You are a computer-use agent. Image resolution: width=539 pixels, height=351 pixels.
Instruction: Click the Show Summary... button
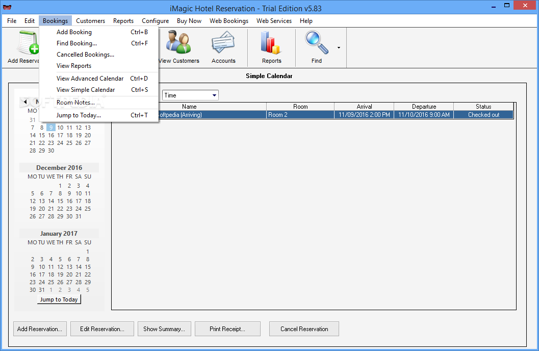pyautogui.click(x=164, y=329)
